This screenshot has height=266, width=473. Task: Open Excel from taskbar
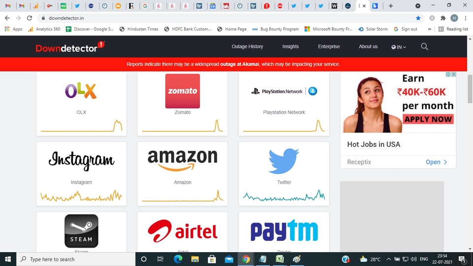(280, 259)
